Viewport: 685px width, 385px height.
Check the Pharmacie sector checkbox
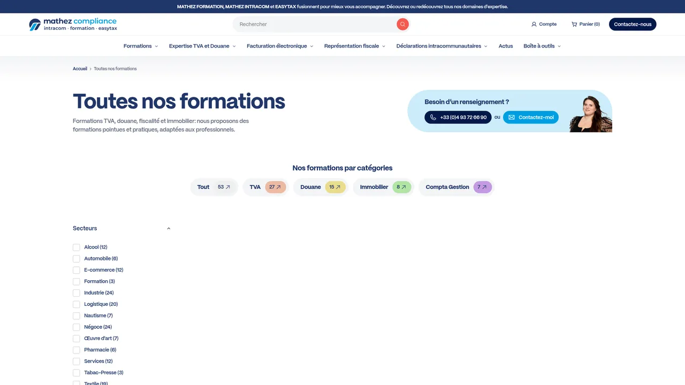(x=77, y=350)
